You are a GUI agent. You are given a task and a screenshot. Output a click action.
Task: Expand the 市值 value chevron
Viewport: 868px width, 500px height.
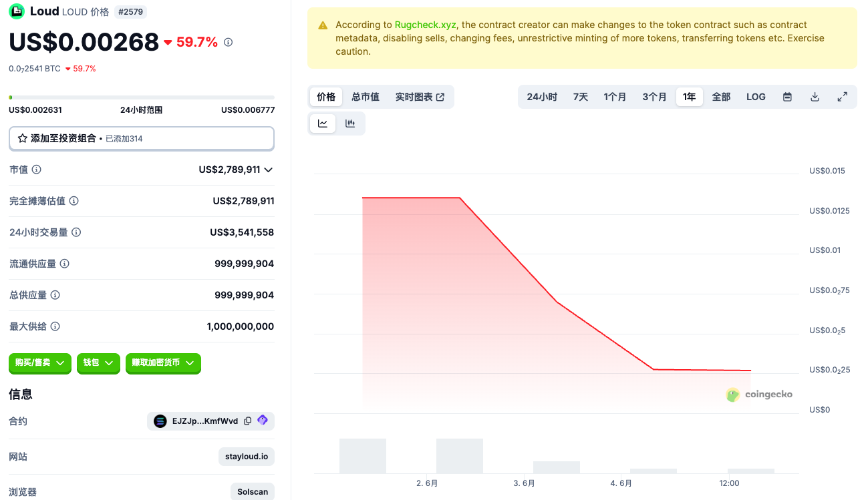coord(269,170)
